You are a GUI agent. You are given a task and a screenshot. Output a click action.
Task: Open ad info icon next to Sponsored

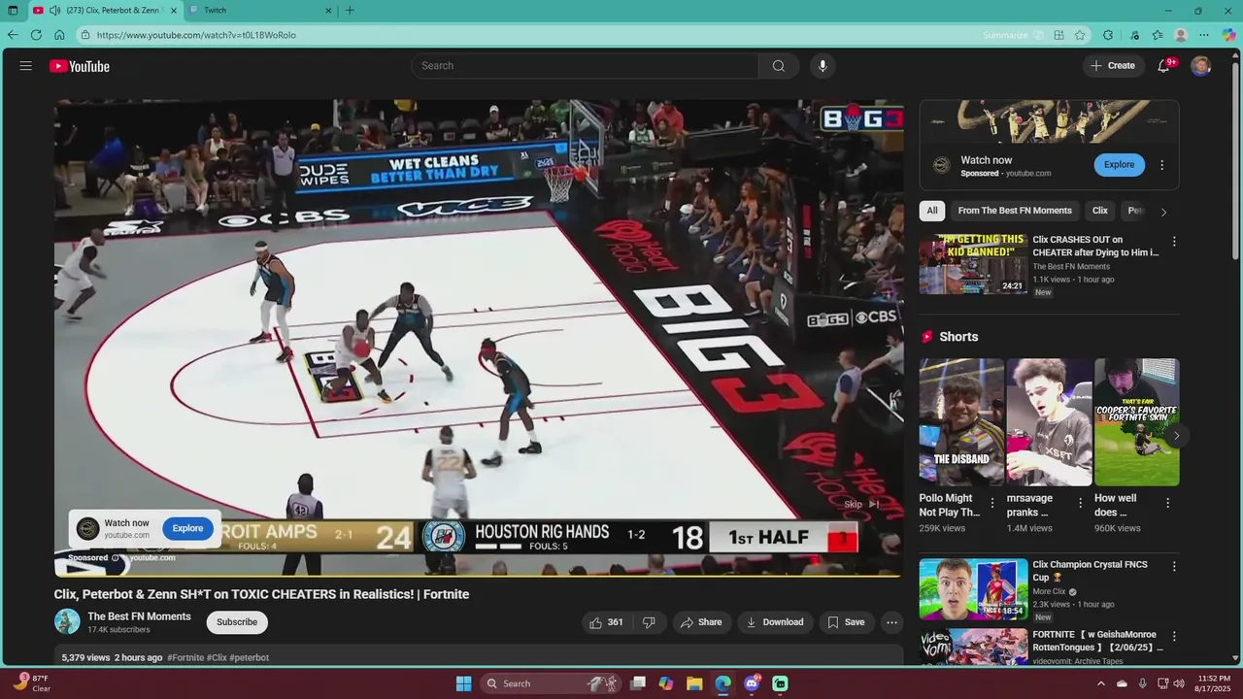[x=116, y=558]
